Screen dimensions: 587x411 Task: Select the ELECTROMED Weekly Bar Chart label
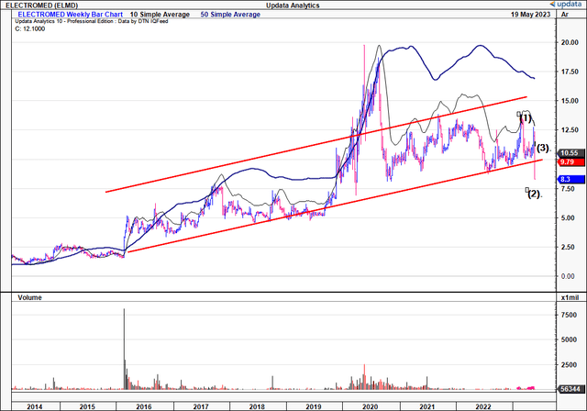pyautogui.click(x=71, y=15)
